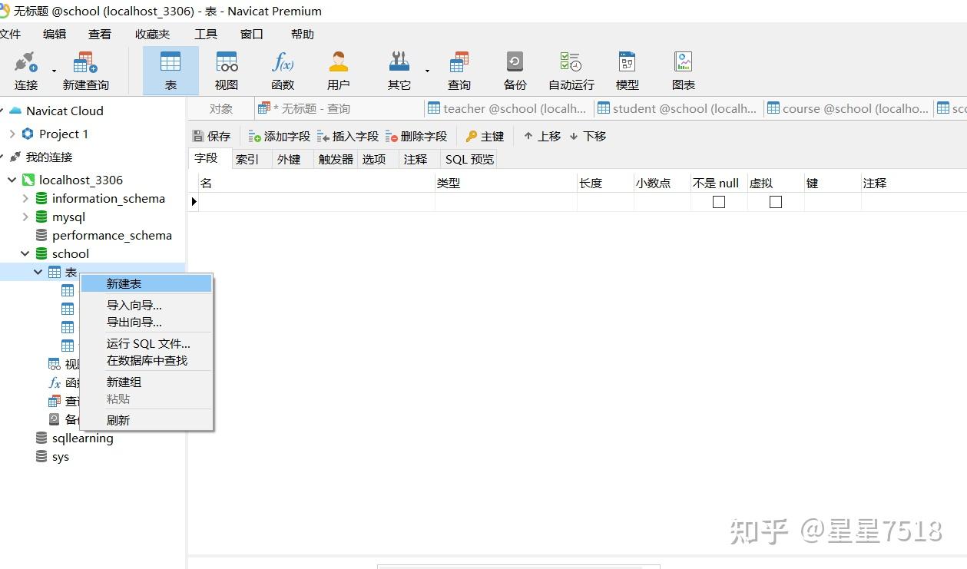Collapse the 我的连接 node

pyautogui.click(x=2, y=157)
